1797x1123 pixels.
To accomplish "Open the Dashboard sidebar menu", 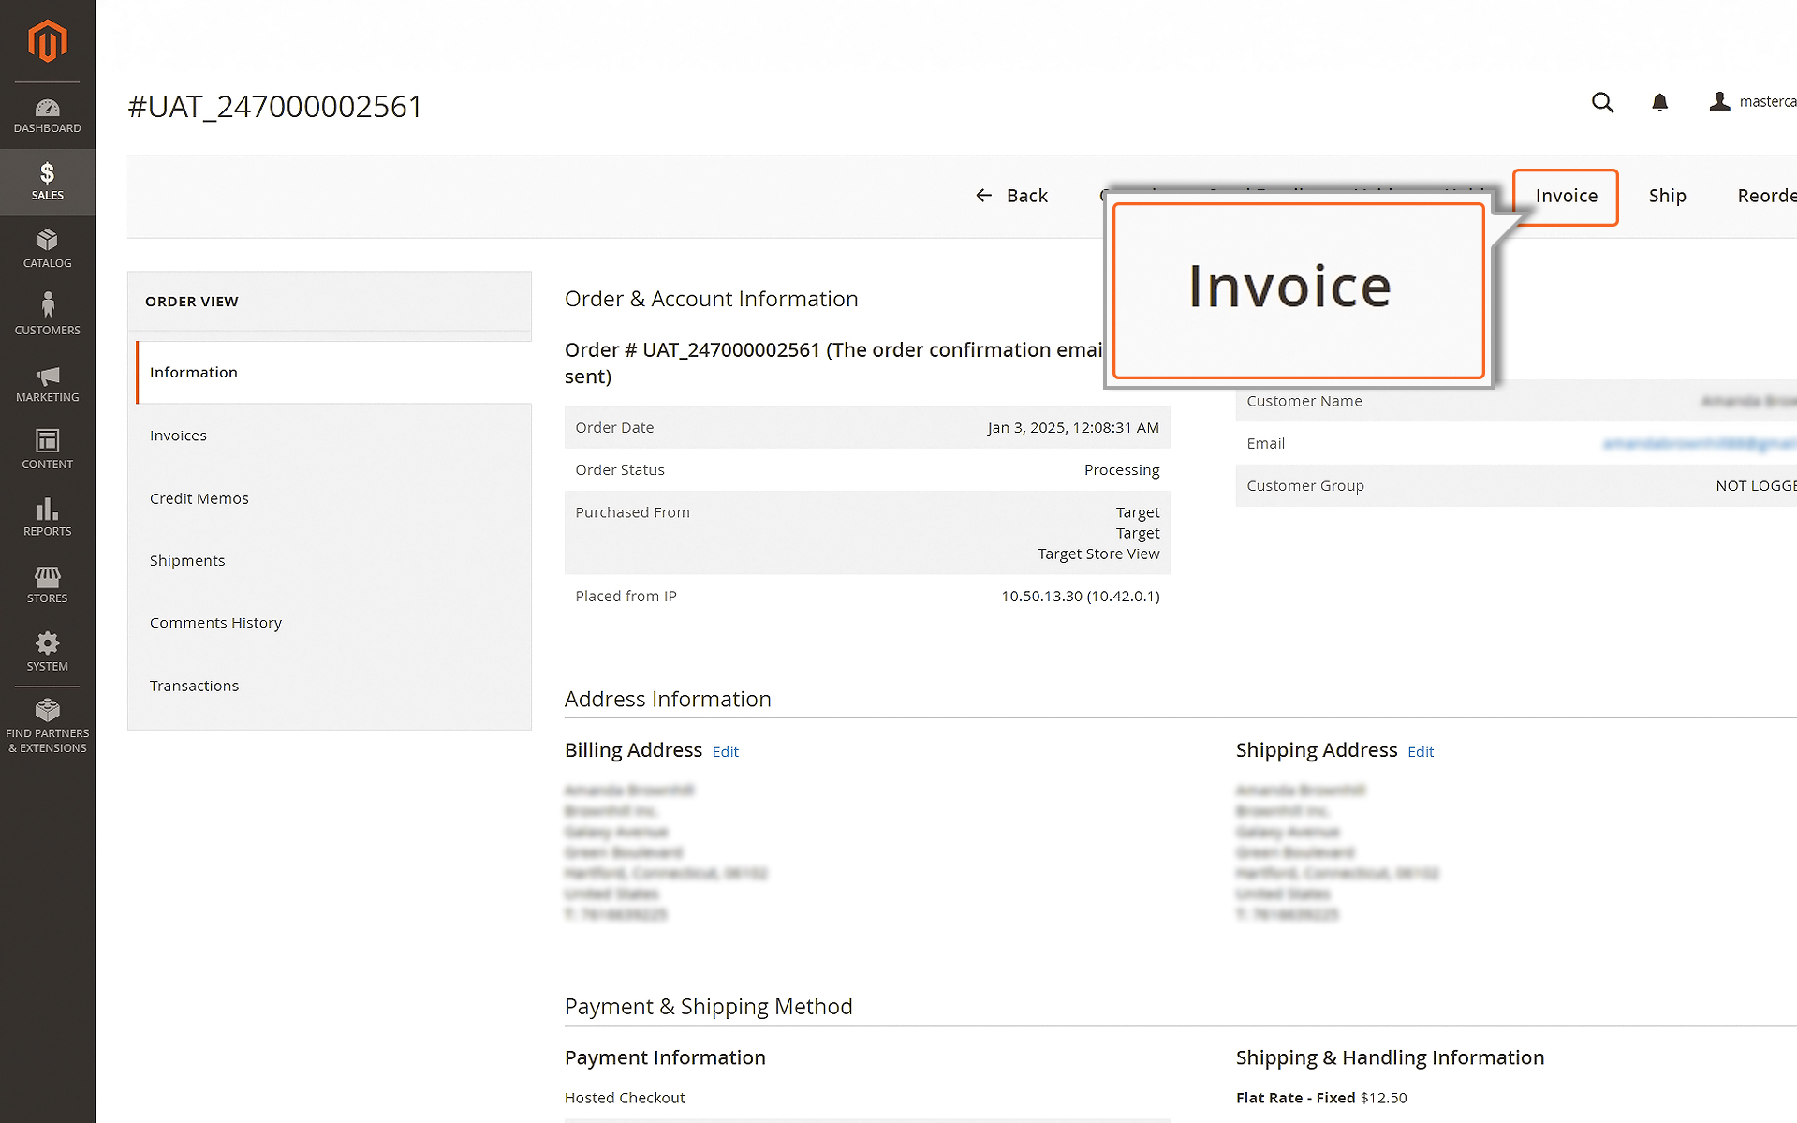I will (x=47, y=116).
